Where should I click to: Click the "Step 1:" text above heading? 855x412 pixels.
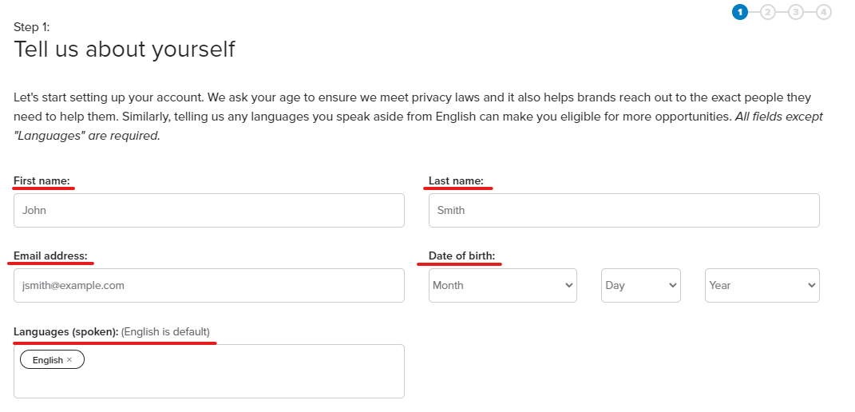pos(32,27)
